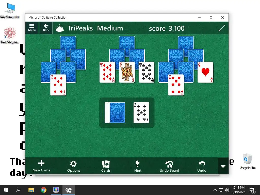
Task: Open the Cards selection button
Action: [106, 166]
